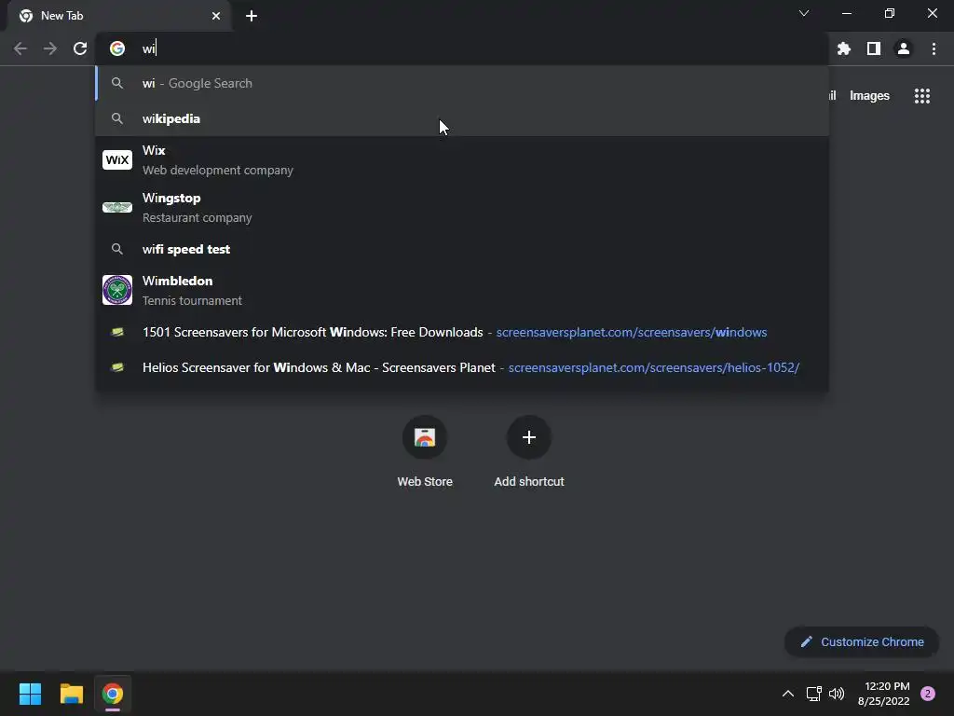Select the Wingstop restaurant suggestion
The width and height of the screenshot is (954, 716).
tap(462, 208)
